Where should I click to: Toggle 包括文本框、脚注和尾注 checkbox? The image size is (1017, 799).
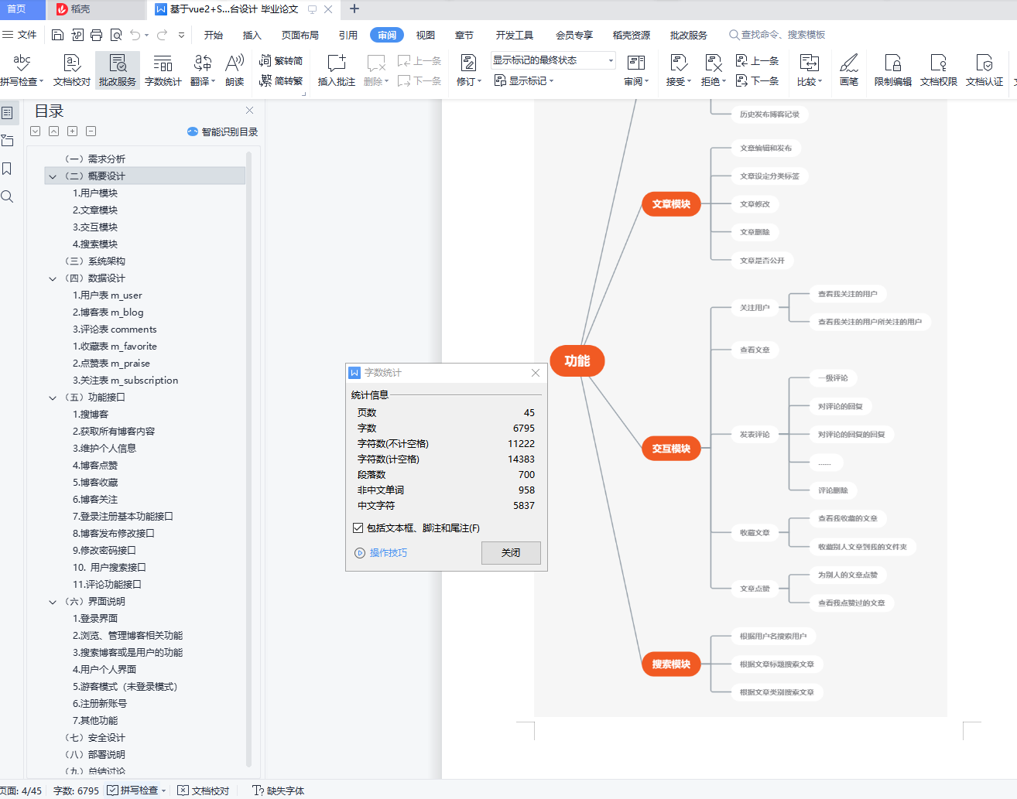tap(358, 528)
